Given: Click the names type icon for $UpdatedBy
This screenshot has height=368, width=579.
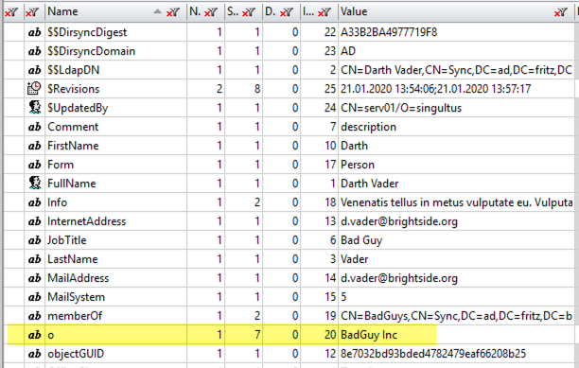Looking at the screenshot, I should [x=35, y=108].
